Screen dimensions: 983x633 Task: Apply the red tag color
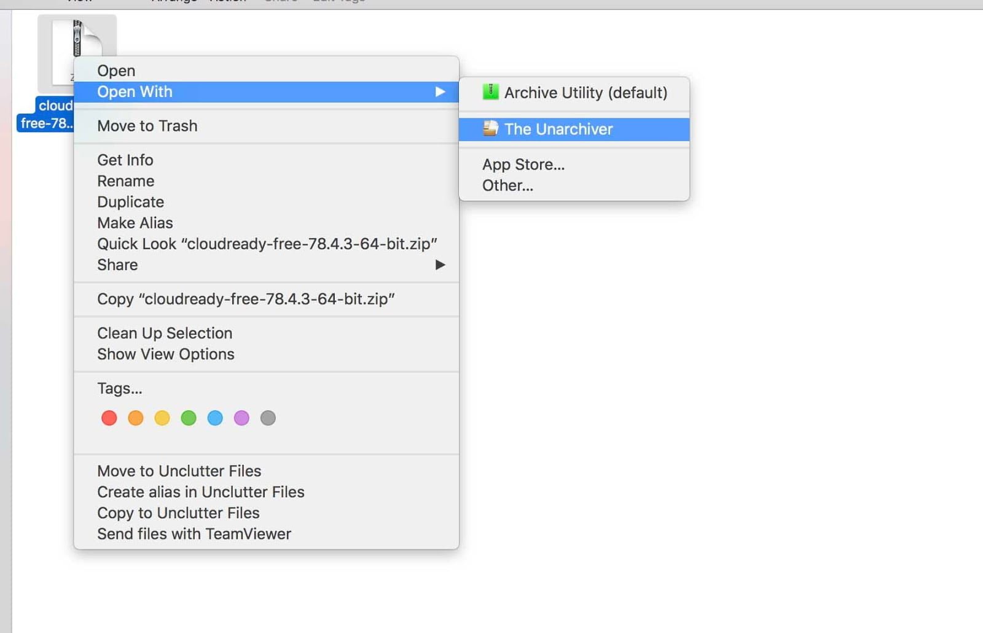[x=109, y=417]
